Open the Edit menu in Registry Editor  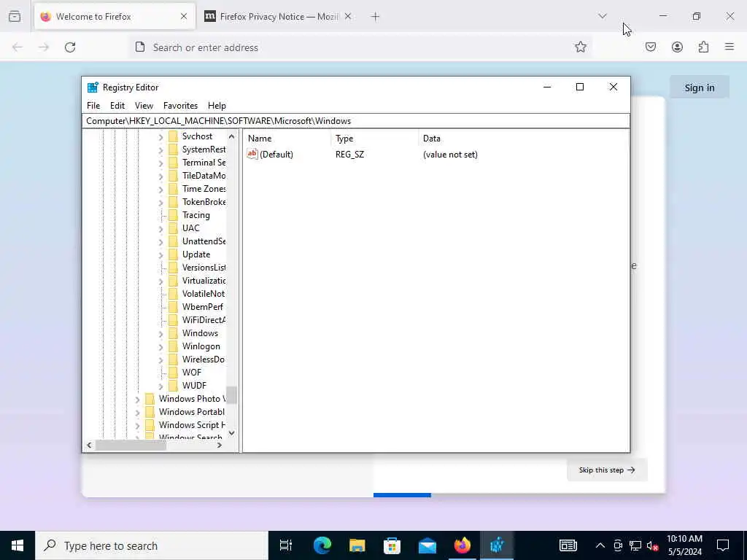tap(117, 106)
